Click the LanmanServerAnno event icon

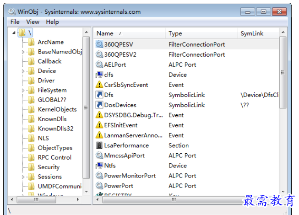tap(99, 135)
